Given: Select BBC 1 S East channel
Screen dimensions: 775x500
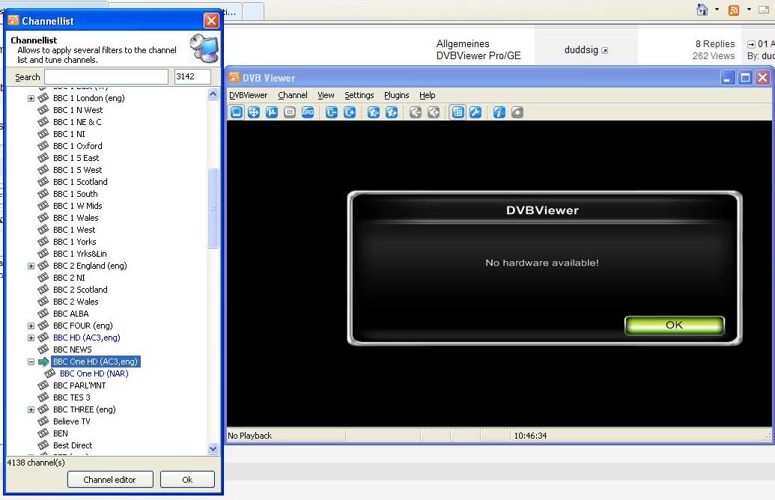Looking at the screenshot, I should (x=76, y=158).
